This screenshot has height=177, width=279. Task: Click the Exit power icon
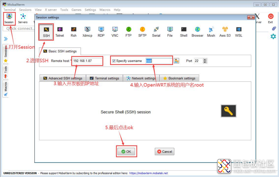[x=271, y=16]
